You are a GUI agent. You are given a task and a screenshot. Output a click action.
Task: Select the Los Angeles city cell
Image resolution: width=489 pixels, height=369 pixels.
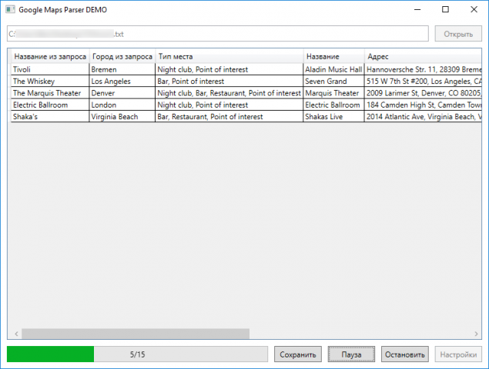[x=122, y=81]
